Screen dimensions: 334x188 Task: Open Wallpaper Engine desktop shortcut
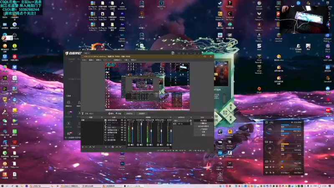pyautogui.click(x=327, y=37)
